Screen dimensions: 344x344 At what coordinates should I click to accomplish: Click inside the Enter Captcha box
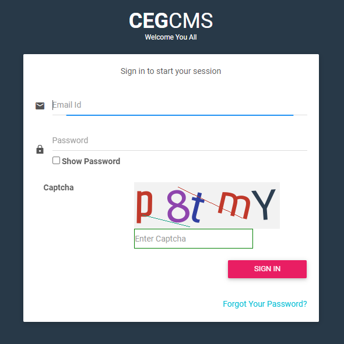click(194, 239)
